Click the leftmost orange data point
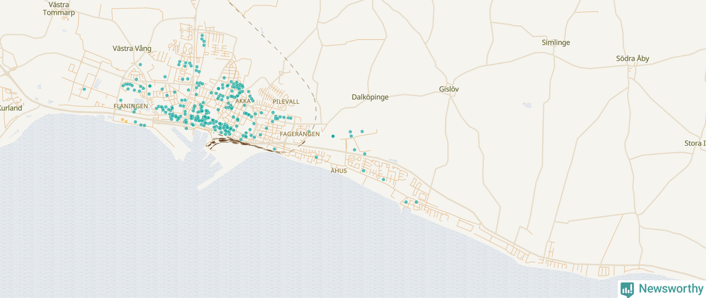 click(122, 119)
